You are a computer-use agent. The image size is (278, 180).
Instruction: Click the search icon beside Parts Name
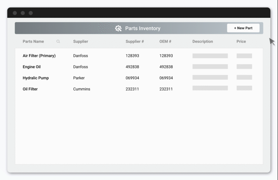pyautogui.click(x=58, y=41)
